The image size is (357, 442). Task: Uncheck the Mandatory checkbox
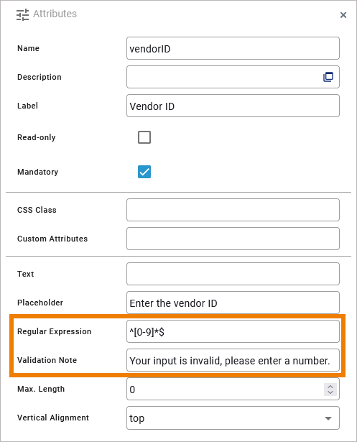[x=144, y=172]
